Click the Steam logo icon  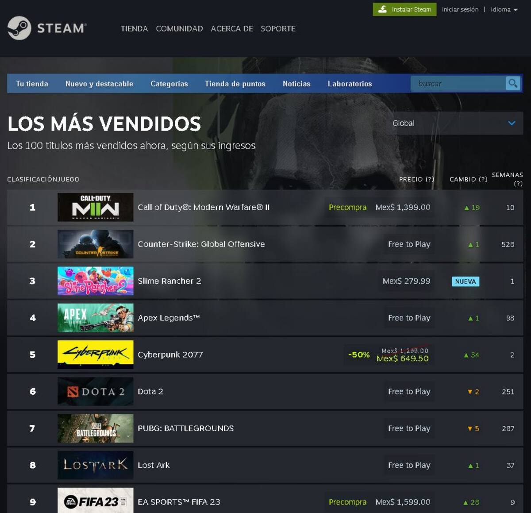tap(19, 28)
